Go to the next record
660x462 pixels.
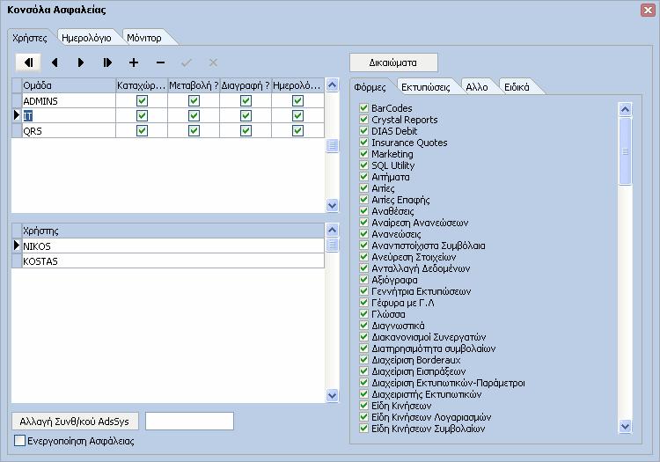[x=81, y=62]
